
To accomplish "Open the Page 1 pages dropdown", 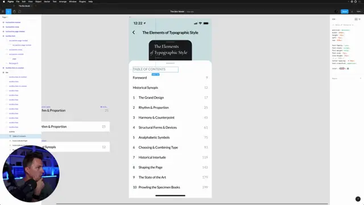I will click(x=5, y=17).
